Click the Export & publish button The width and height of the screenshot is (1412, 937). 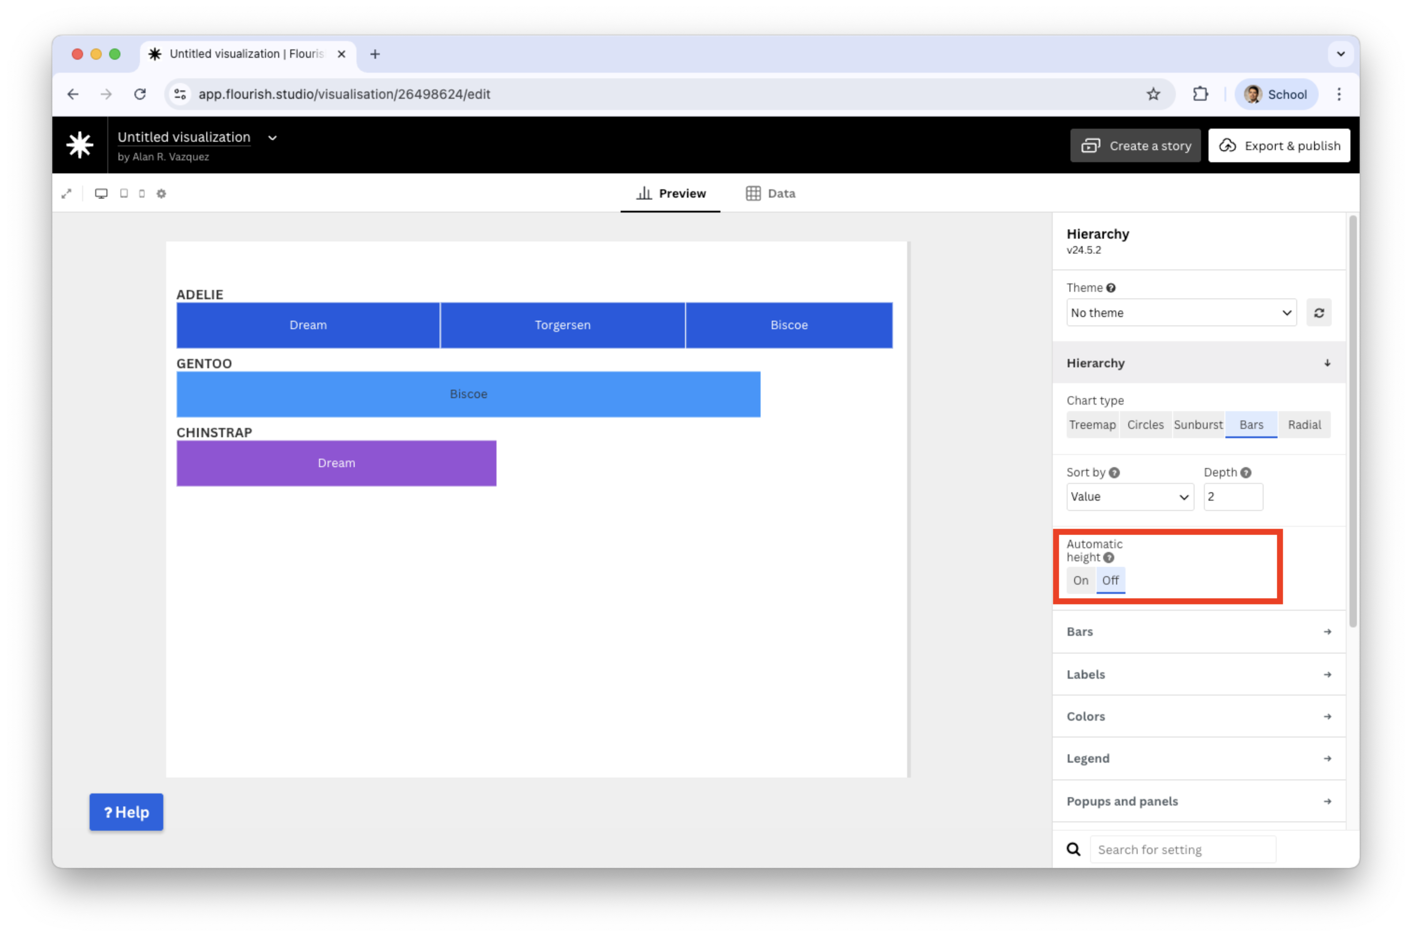[1279, 146]
